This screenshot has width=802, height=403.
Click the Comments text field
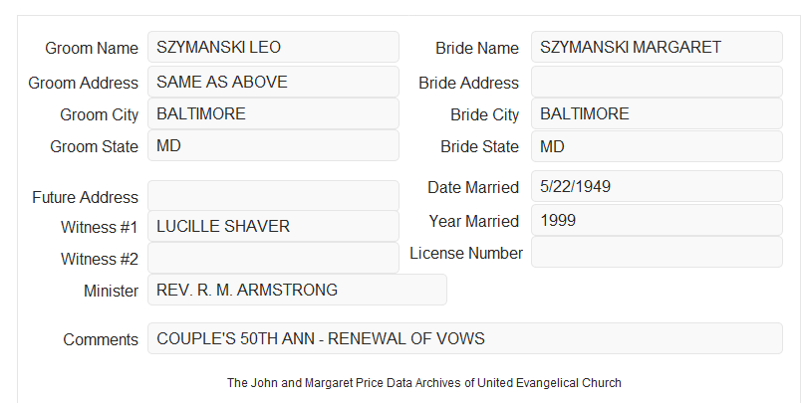tap(465, 338)
